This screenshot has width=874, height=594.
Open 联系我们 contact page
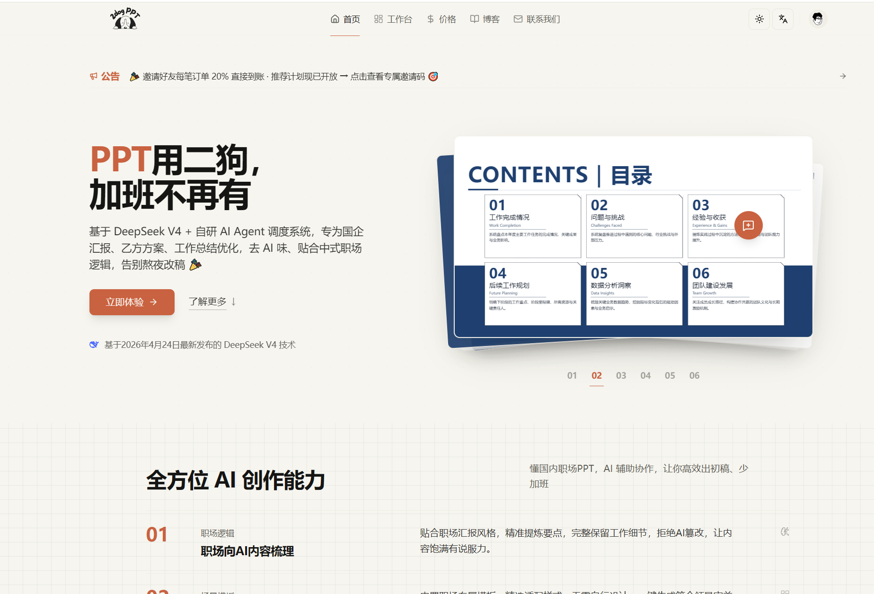pos(537,19)
